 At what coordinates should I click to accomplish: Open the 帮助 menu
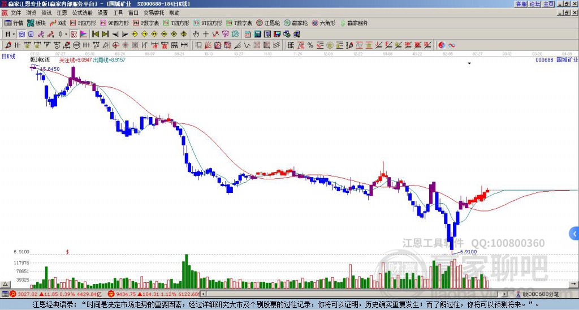(x=174, y=13)
